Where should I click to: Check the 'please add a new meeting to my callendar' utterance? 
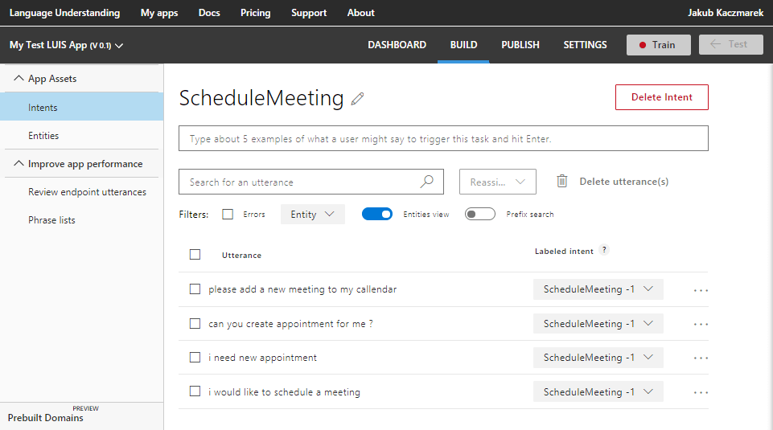pos(195,289)
